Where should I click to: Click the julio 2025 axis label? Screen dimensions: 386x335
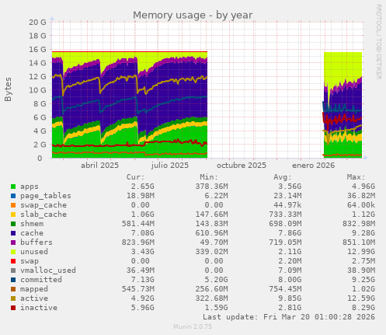[170, 166]
